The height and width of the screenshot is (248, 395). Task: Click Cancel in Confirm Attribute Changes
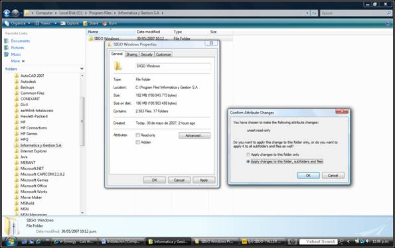click(333, 175)
